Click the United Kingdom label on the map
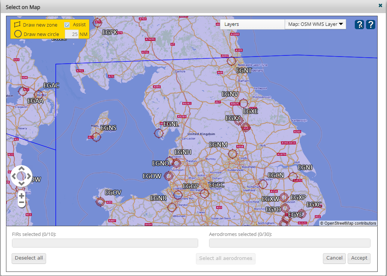The height and width of the screenshot is (276, 387). [x=201, y=134]
